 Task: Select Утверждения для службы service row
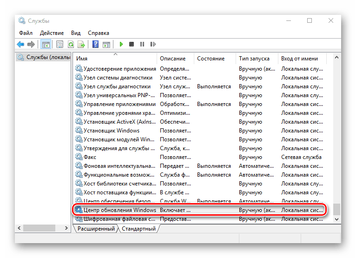tap(200, 148)
